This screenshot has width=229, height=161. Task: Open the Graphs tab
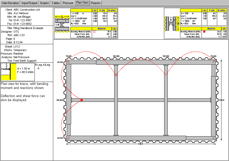pos(44,3)
